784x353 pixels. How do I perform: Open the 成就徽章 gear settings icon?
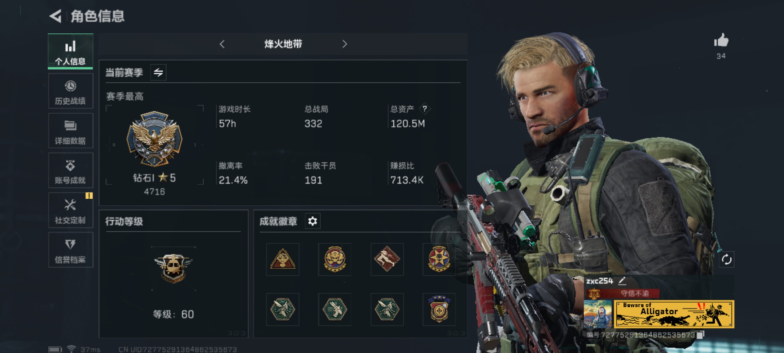point(313,221)
